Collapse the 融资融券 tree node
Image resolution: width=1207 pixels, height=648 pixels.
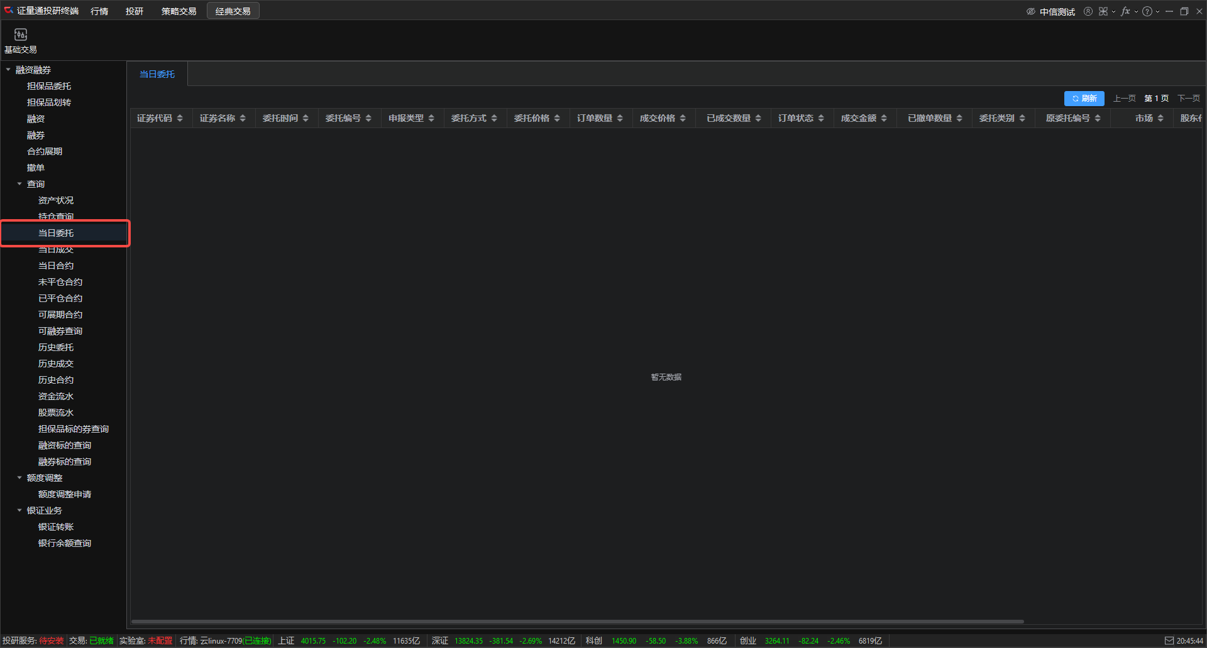[8, 70]
